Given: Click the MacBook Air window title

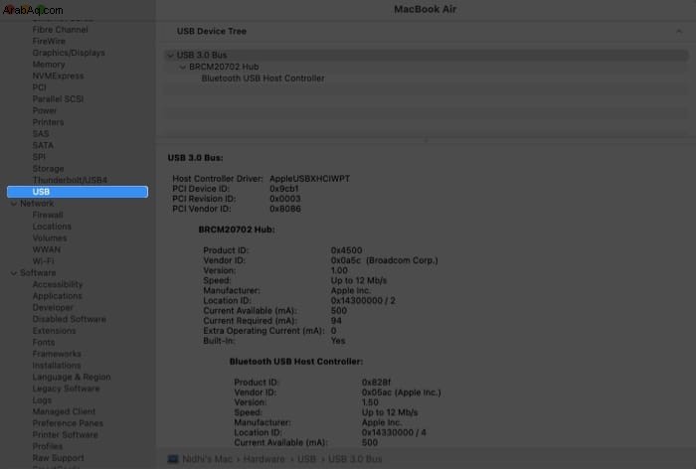Looking at the screenshot, I should point(425,9).
